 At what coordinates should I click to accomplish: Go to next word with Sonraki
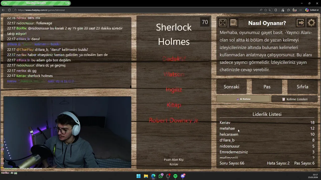pos(231,87)
